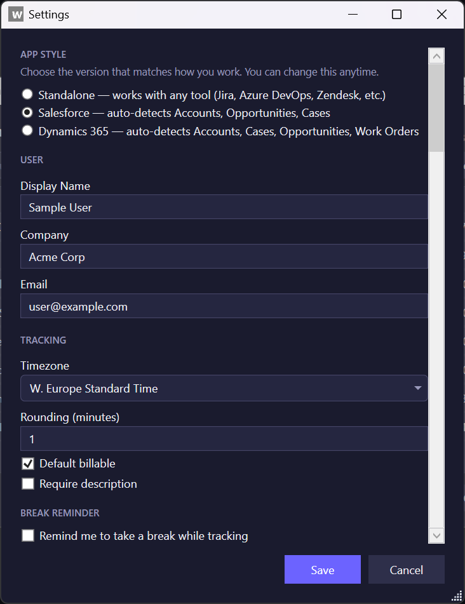The image size is (465, 604).
Task: Maximize the Settings window
Action: [396, 15]
